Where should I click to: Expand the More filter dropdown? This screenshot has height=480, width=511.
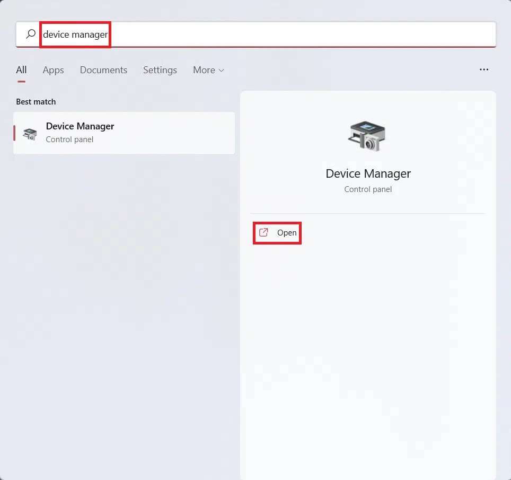[x=208, y=70]
